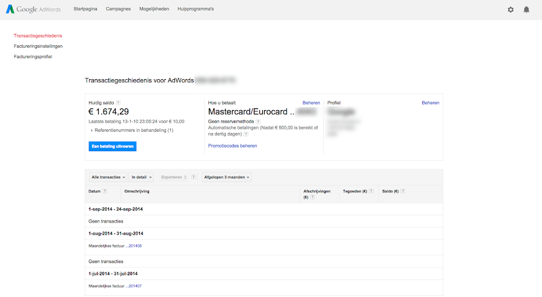Select Factureringsinstellingen in the sidebar
The image size is (542, 297).
click(38, 46)
